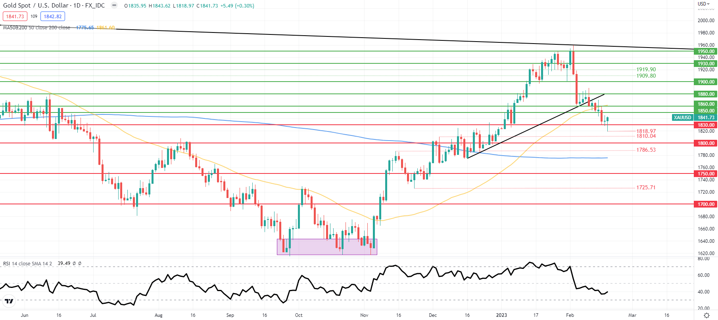Viewport: 718px width, 320px height.
Task: Click the 1725.71 red level annotation
Action: coord(646,187)
